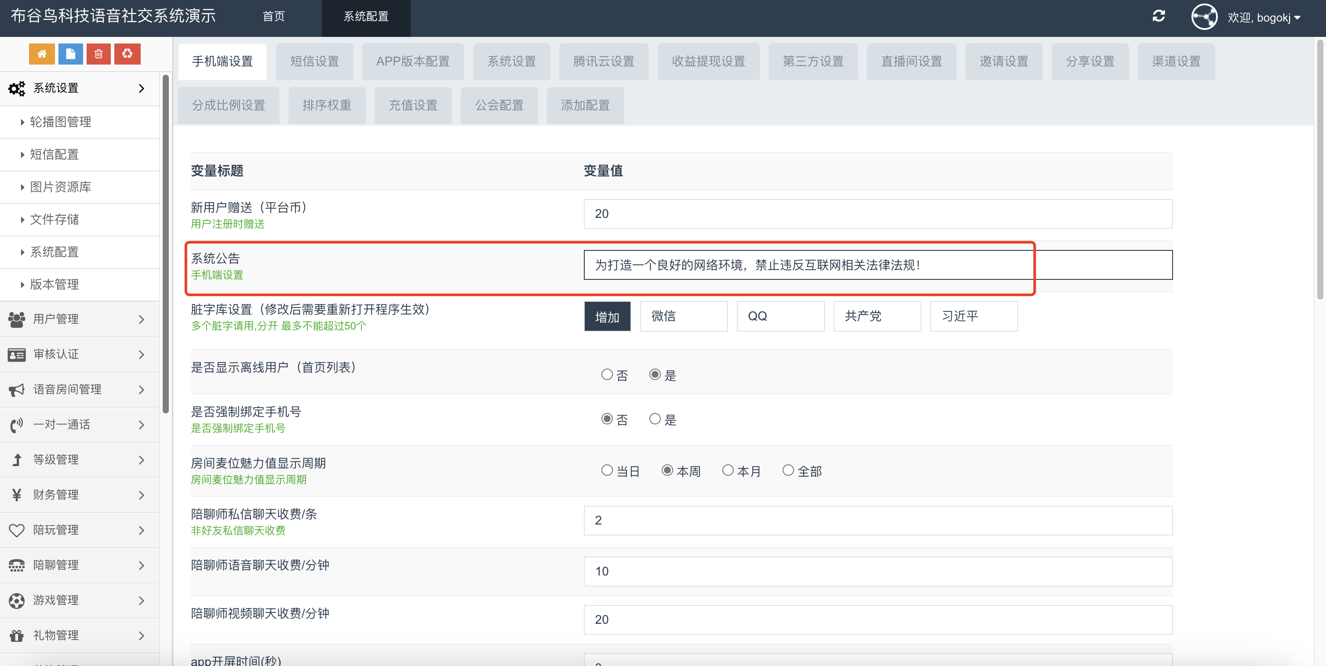Open 轮播图管理 from the sidebar
The width and height of the screenshot is (1326, 666).
[61, 122]
